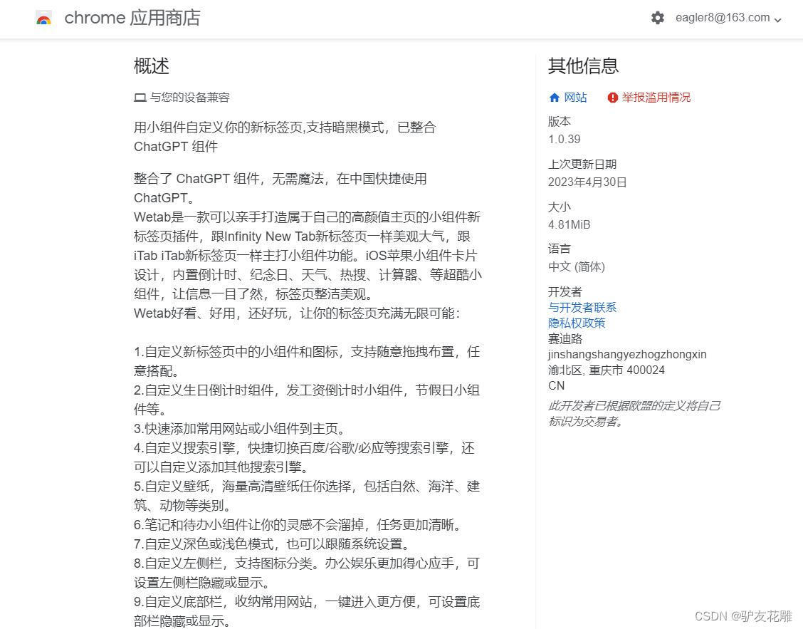The width and height of the screenshot is (803, 629).
Task: Open the 网站 link
Action: point(575,98)
